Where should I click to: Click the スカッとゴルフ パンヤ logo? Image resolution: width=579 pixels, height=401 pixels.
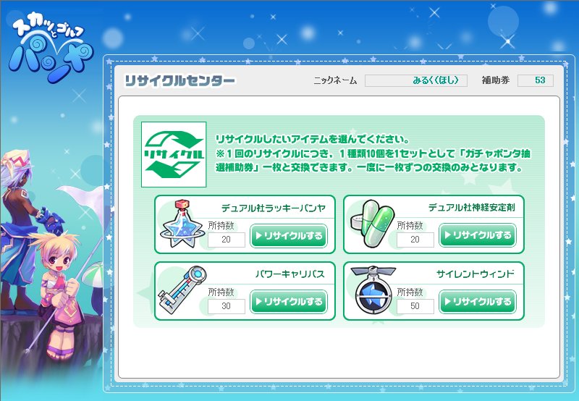(50, 48)
